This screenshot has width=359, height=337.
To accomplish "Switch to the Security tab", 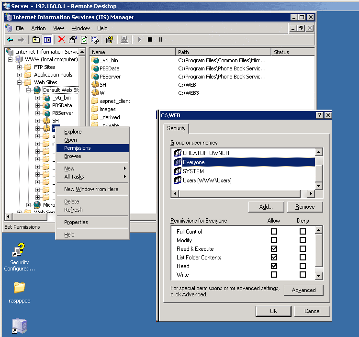I will coord(176,128).
